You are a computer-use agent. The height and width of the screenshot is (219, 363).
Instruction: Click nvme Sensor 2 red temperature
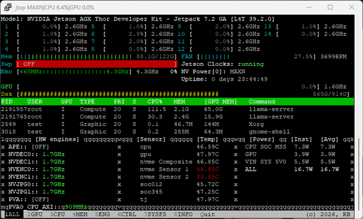208,177
